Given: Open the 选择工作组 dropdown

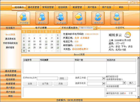Looking at the screenshot, I should pos(104,79).
